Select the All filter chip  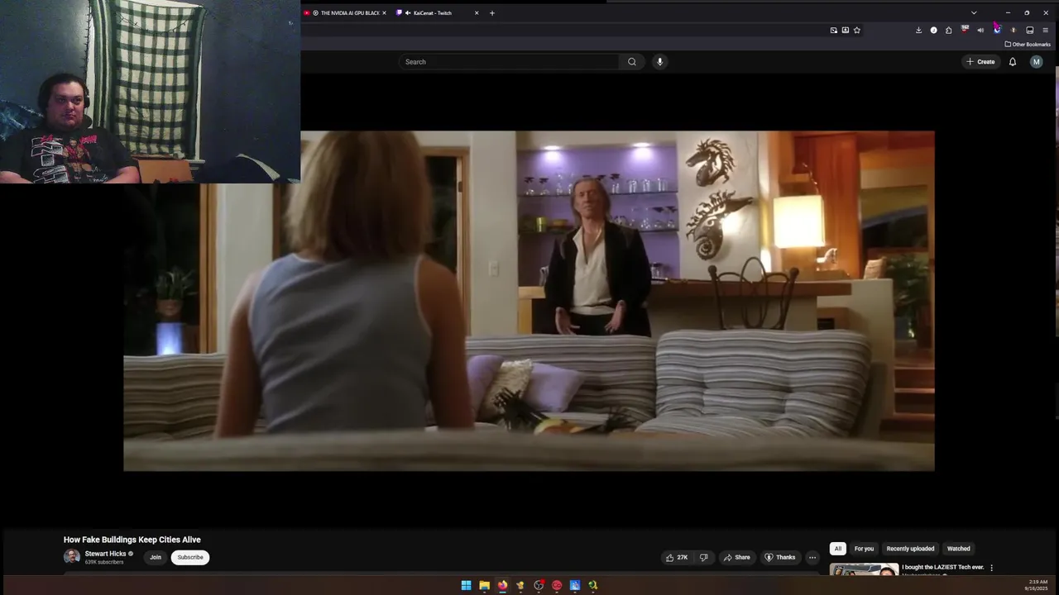pos(837,549)
